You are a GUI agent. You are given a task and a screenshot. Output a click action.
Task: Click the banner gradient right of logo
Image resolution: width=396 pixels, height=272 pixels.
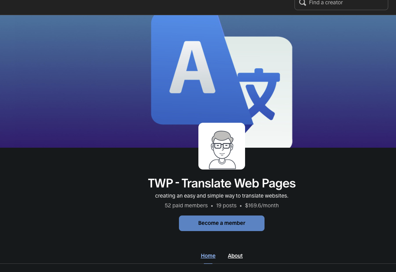pyautogui.click(x=342, y=82)
